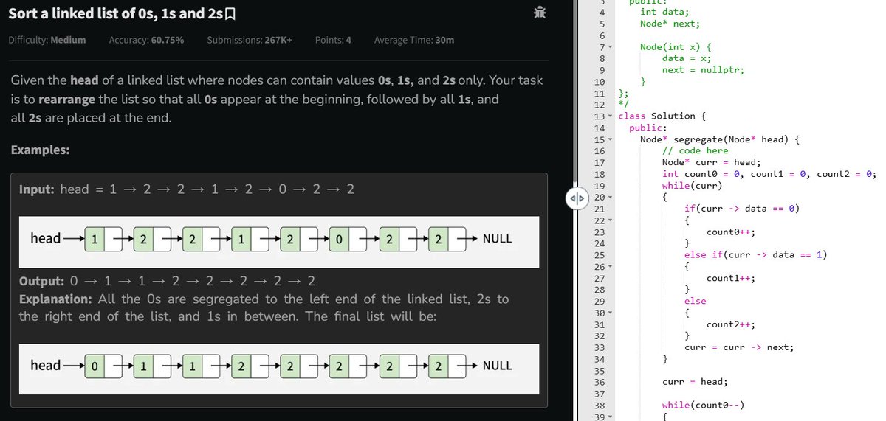
Task: Place cursor on 'count0++;' line
Action: click(731, 232)
